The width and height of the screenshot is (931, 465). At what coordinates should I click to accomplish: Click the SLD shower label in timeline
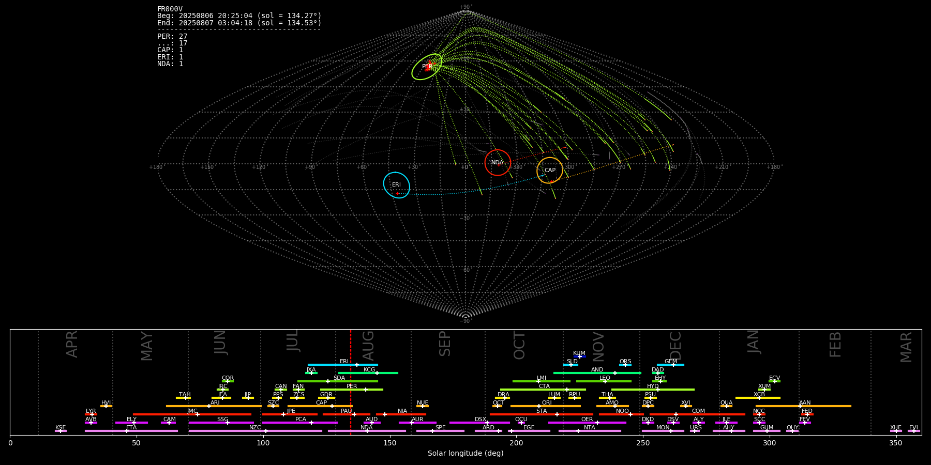point(572,362)
